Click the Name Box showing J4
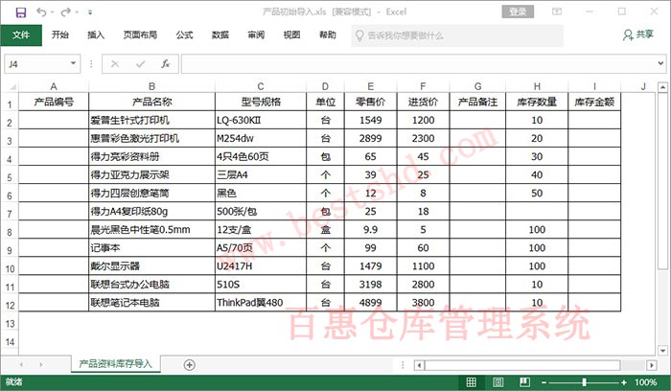The width and height of the screenshot is (671, 391). (x=36, y=64)
